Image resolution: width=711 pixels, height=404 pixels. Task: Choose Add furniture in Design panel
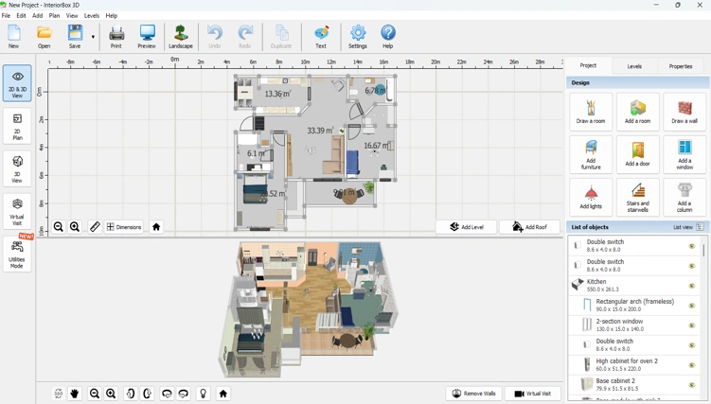(x=591, y=154)
